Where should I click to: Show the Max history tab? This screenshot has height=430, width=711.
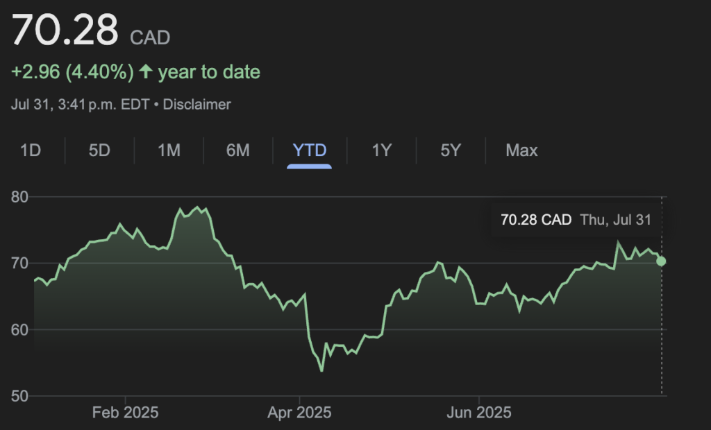coord(521,150)
